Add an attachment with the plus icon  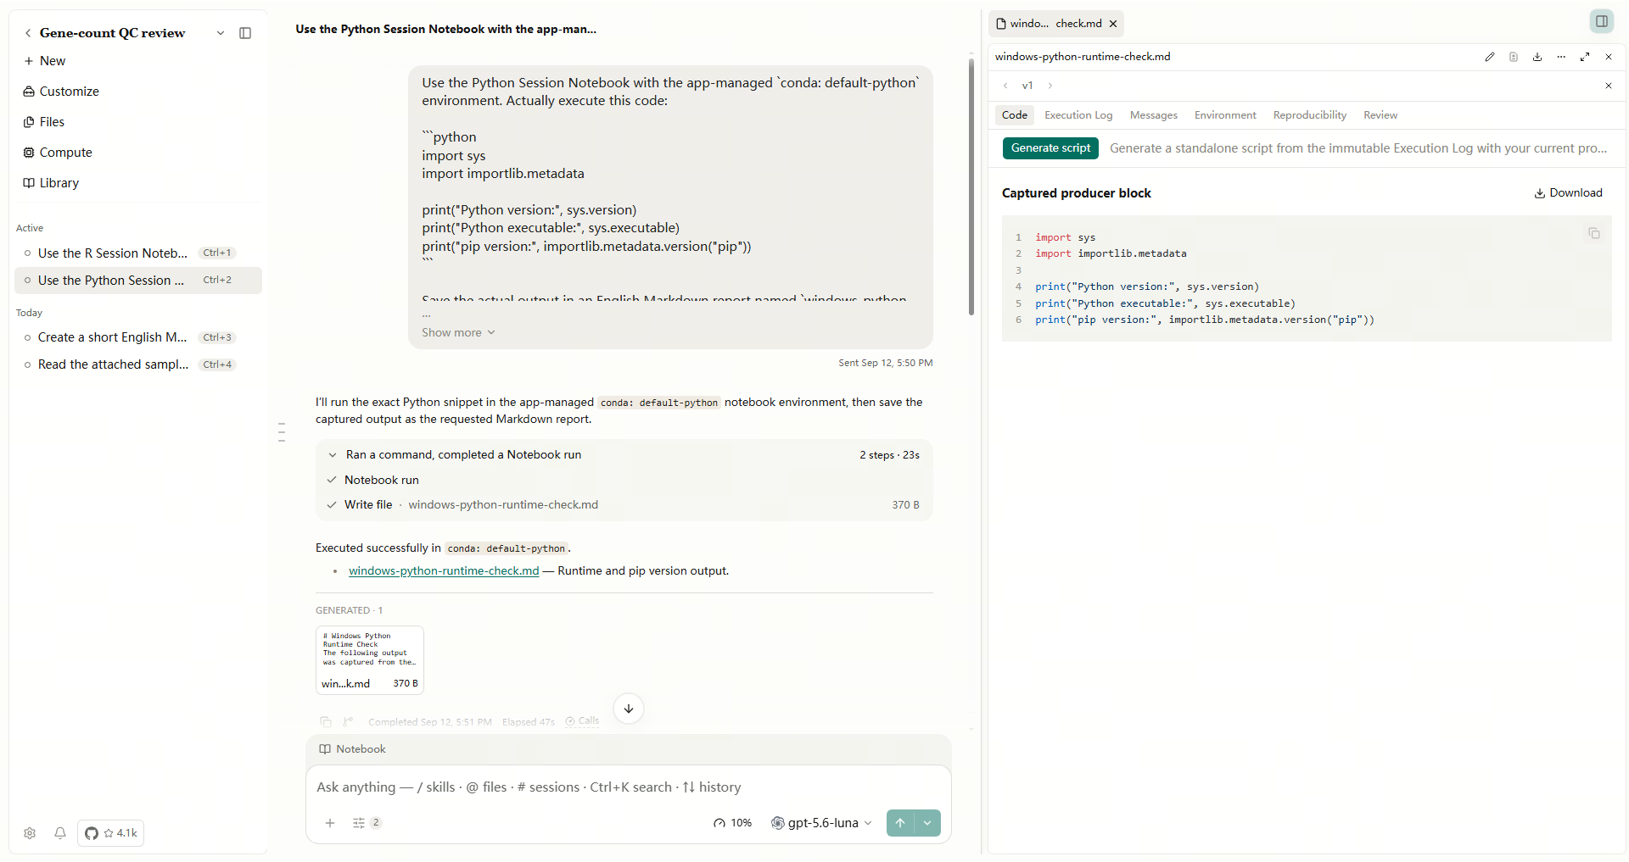click(x=330, y=823)
